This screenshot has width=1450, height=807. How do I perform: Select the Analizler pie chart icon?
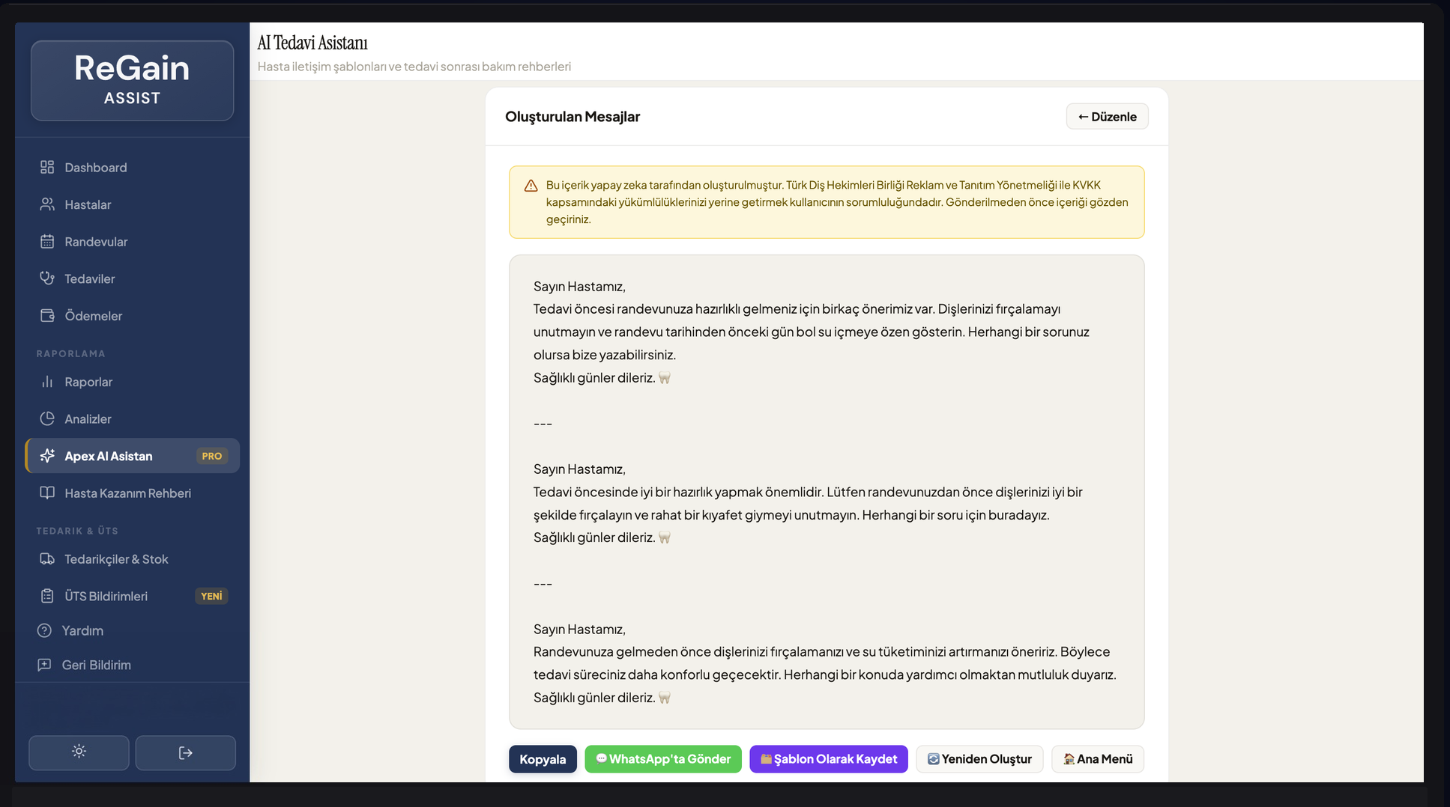(47, 418)
